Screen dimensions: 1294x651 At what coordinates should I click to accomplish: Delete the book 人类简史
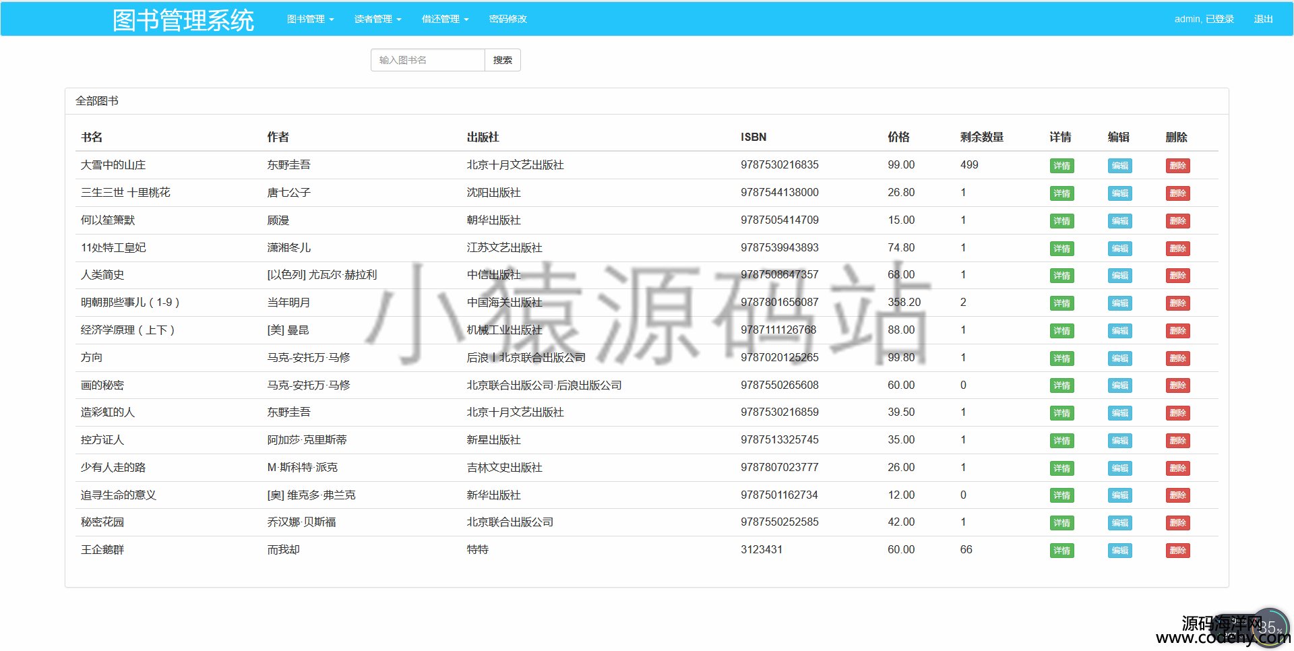coord(1177,276)
